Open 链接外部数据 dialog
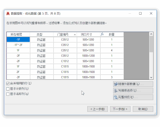 [x=133, y=84]
